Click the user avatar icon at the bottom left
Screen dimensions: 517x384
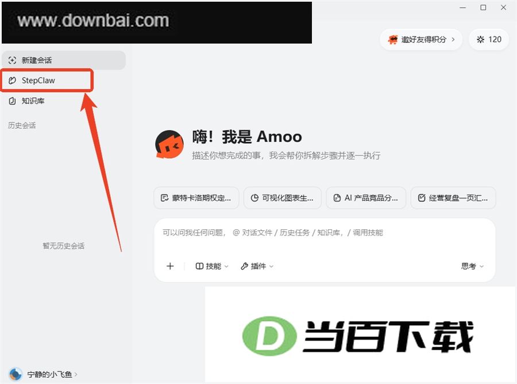(x=15, y=374)
